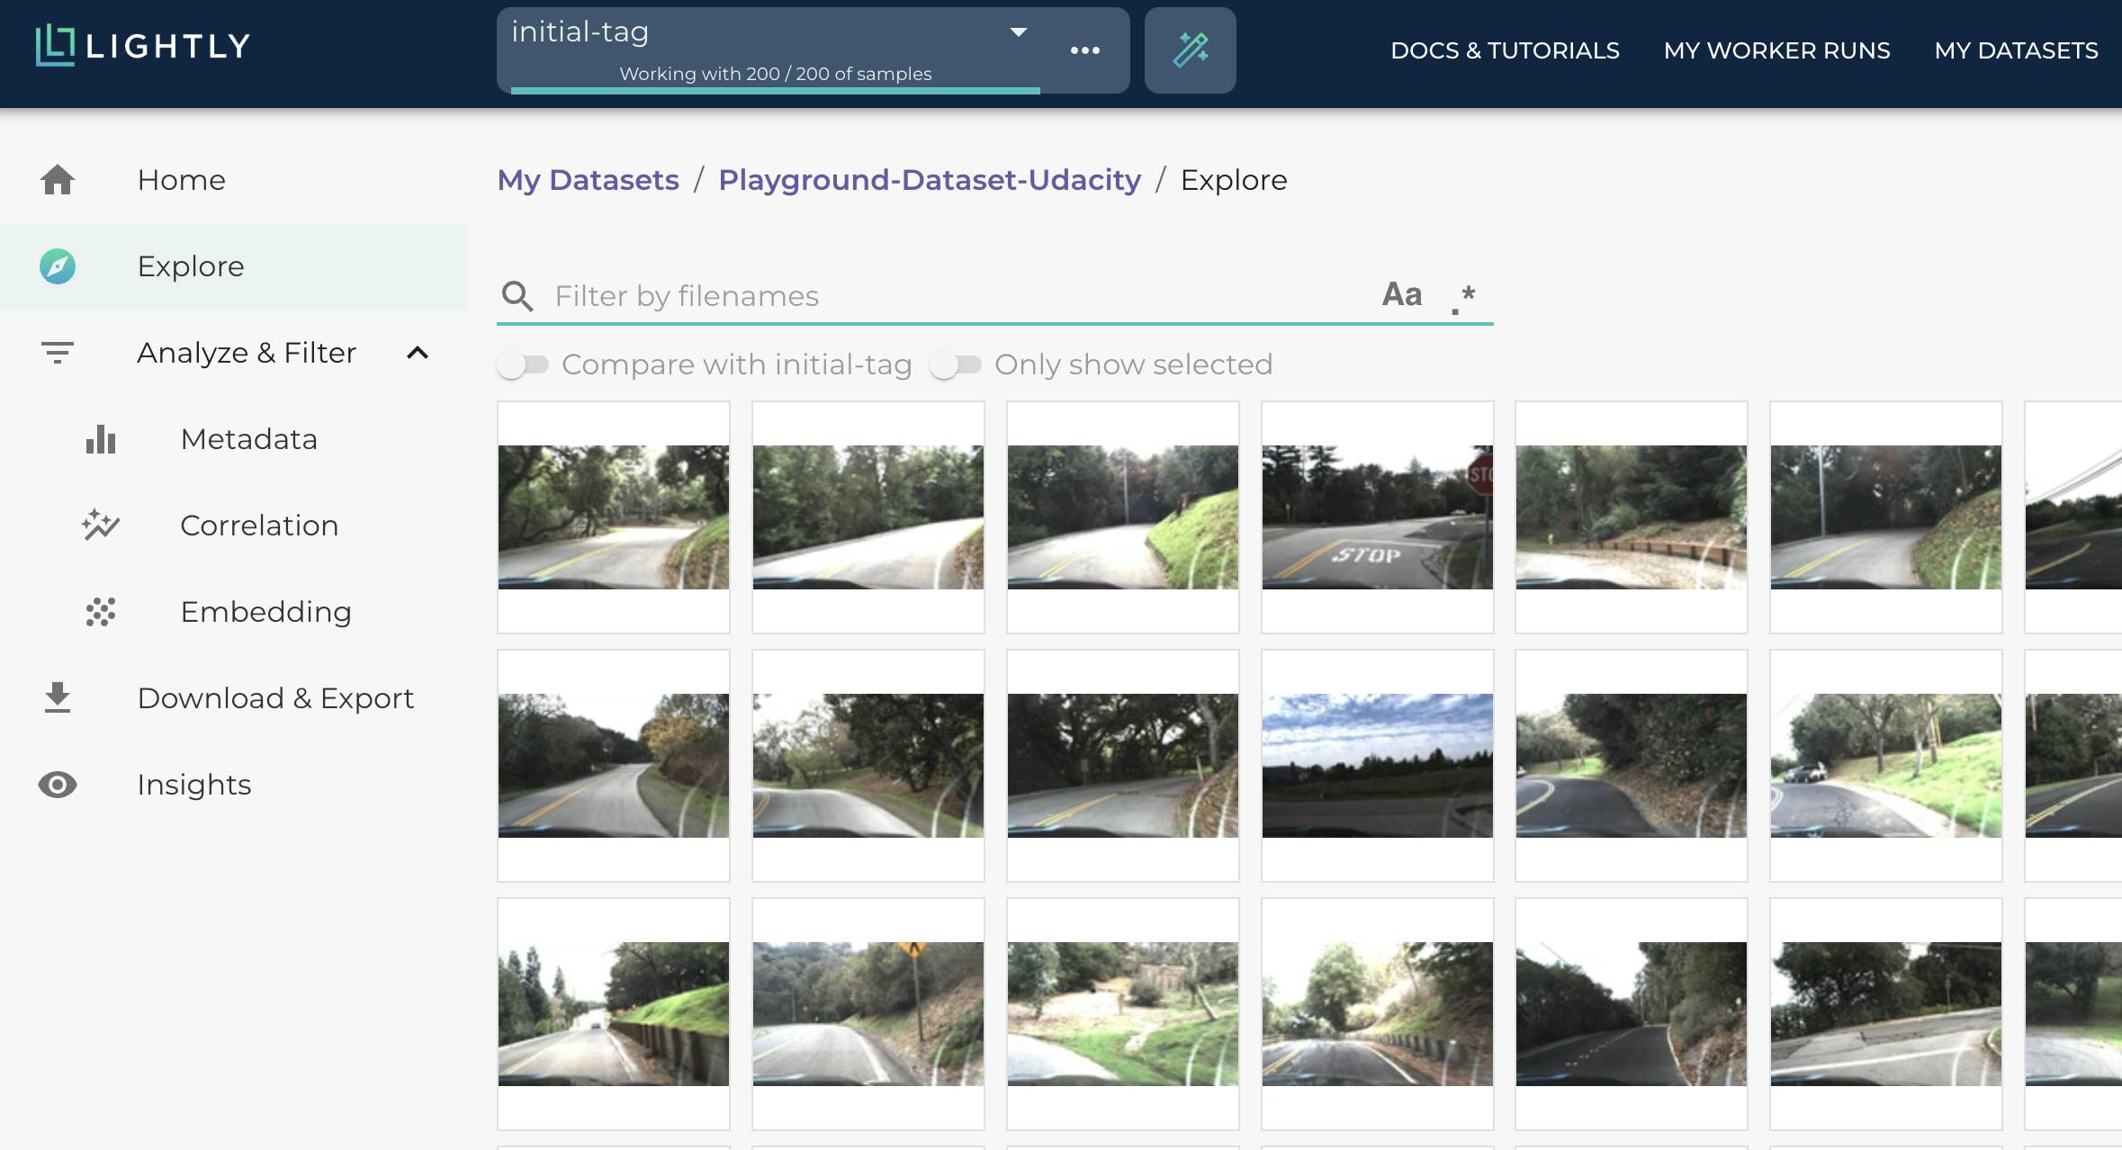Click the Correlation sparkle chart icon

[x=101, y=526]
